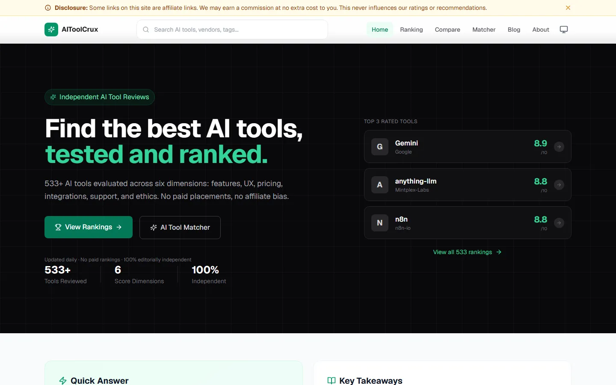Image resolution: width=616 pixels, height=385 pixels.
Task: Follow View all 533 rankings link
Action: [x=467, y=252]
